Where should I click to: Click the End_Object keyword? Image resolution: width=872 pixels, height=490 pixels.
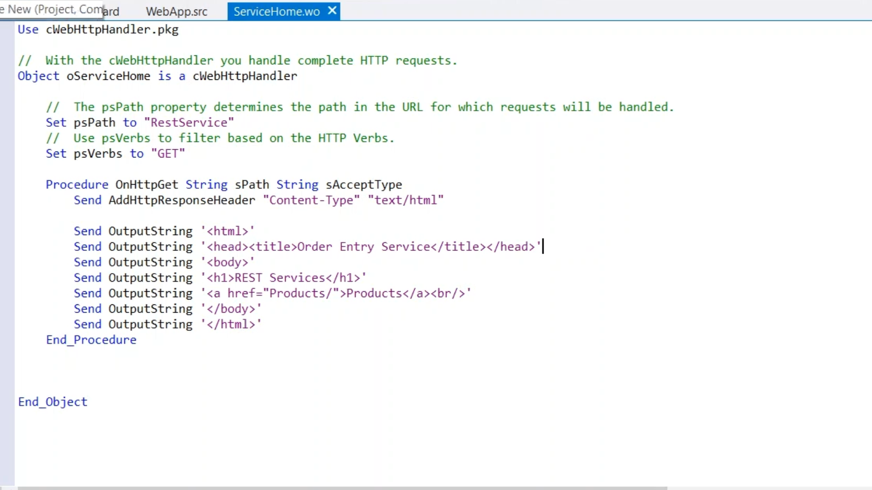click(53, 402)
